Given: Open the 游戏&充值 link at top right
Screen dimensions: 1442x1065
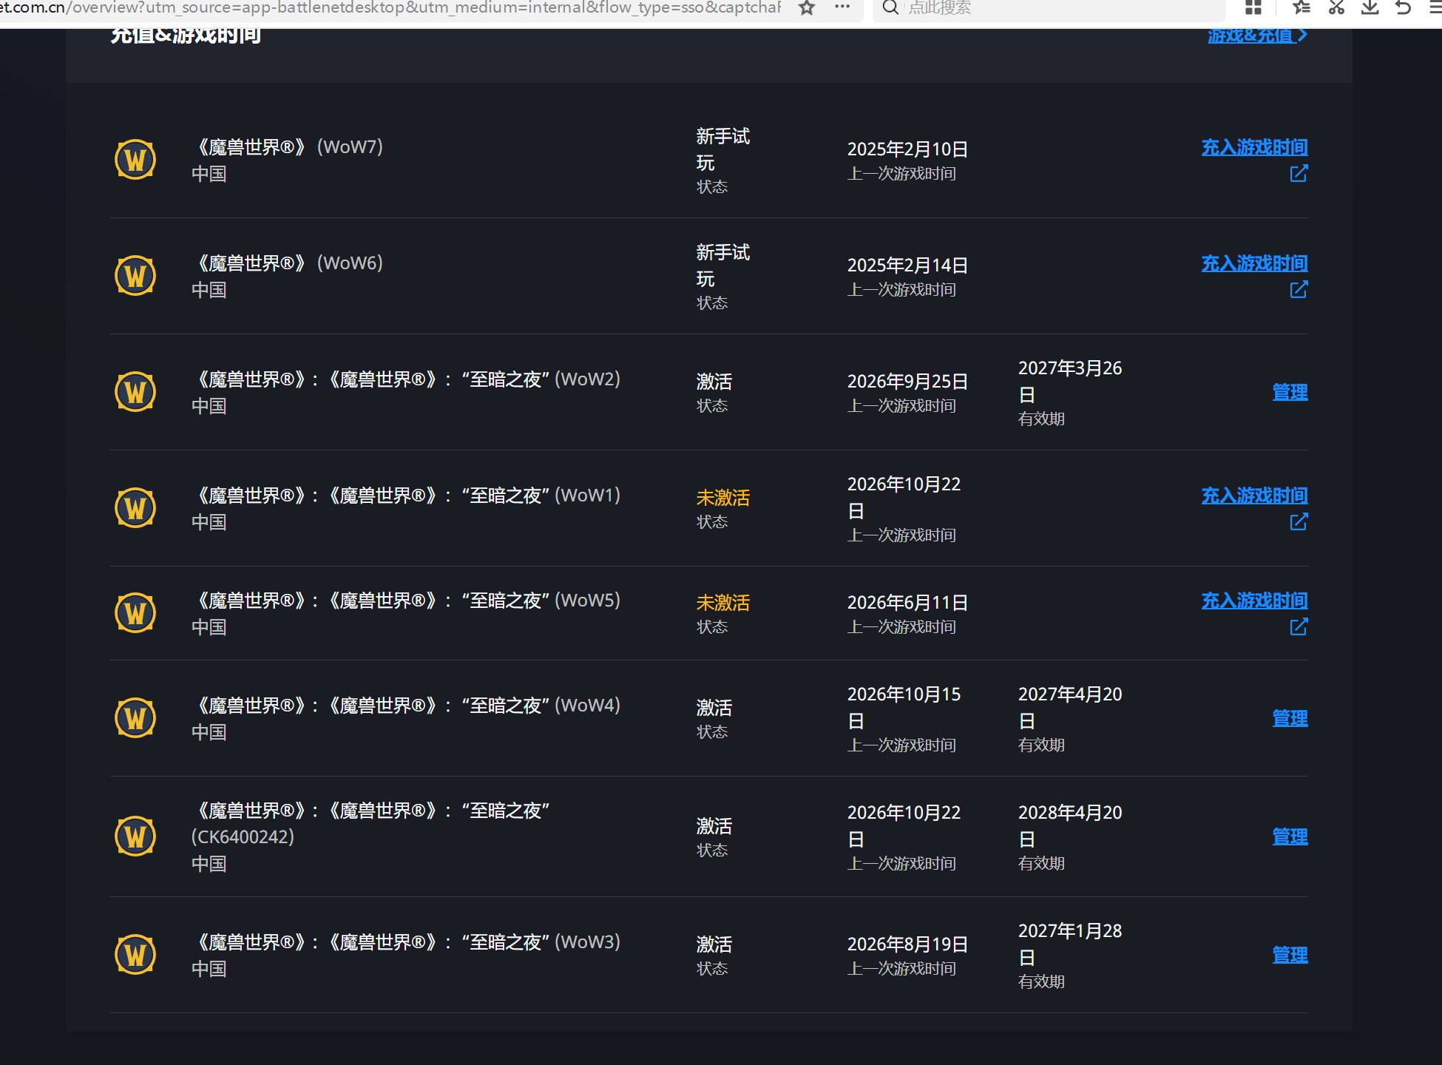Looking at the screenshot, I should click(1257, 35).
